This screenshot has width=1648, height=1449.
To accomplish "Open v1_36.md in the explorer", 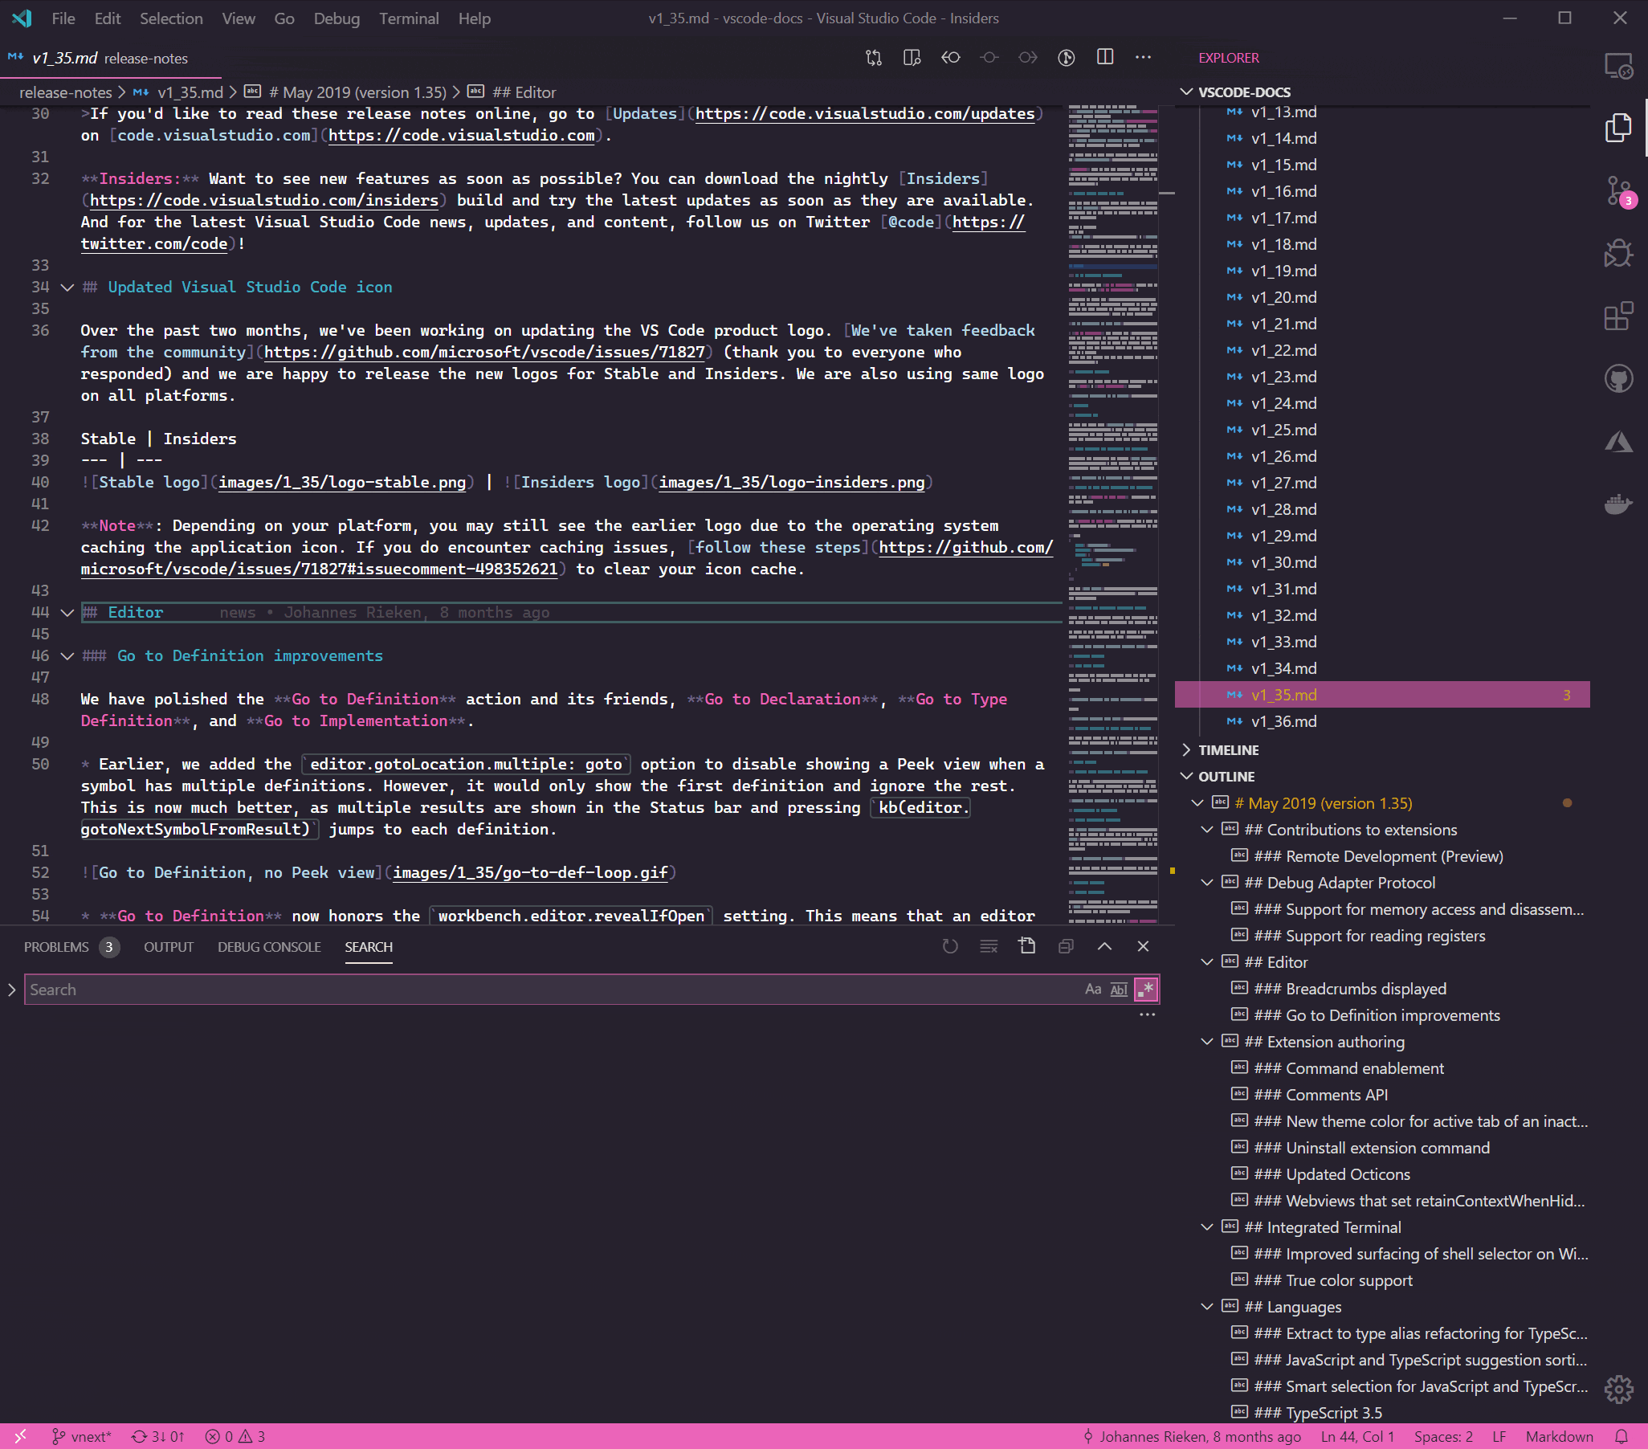I will pos(1283,720).
